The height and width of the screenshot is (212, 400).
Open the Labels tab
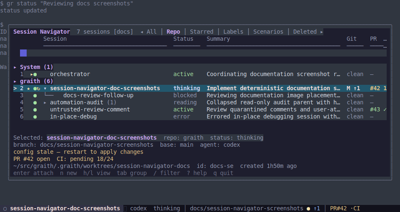[233, 32]
